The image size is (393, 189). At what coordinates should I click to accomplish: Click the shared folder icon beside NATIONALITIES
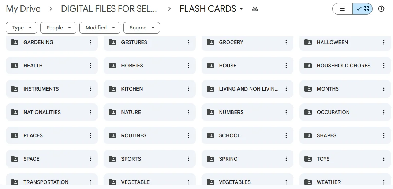[15, 112]
